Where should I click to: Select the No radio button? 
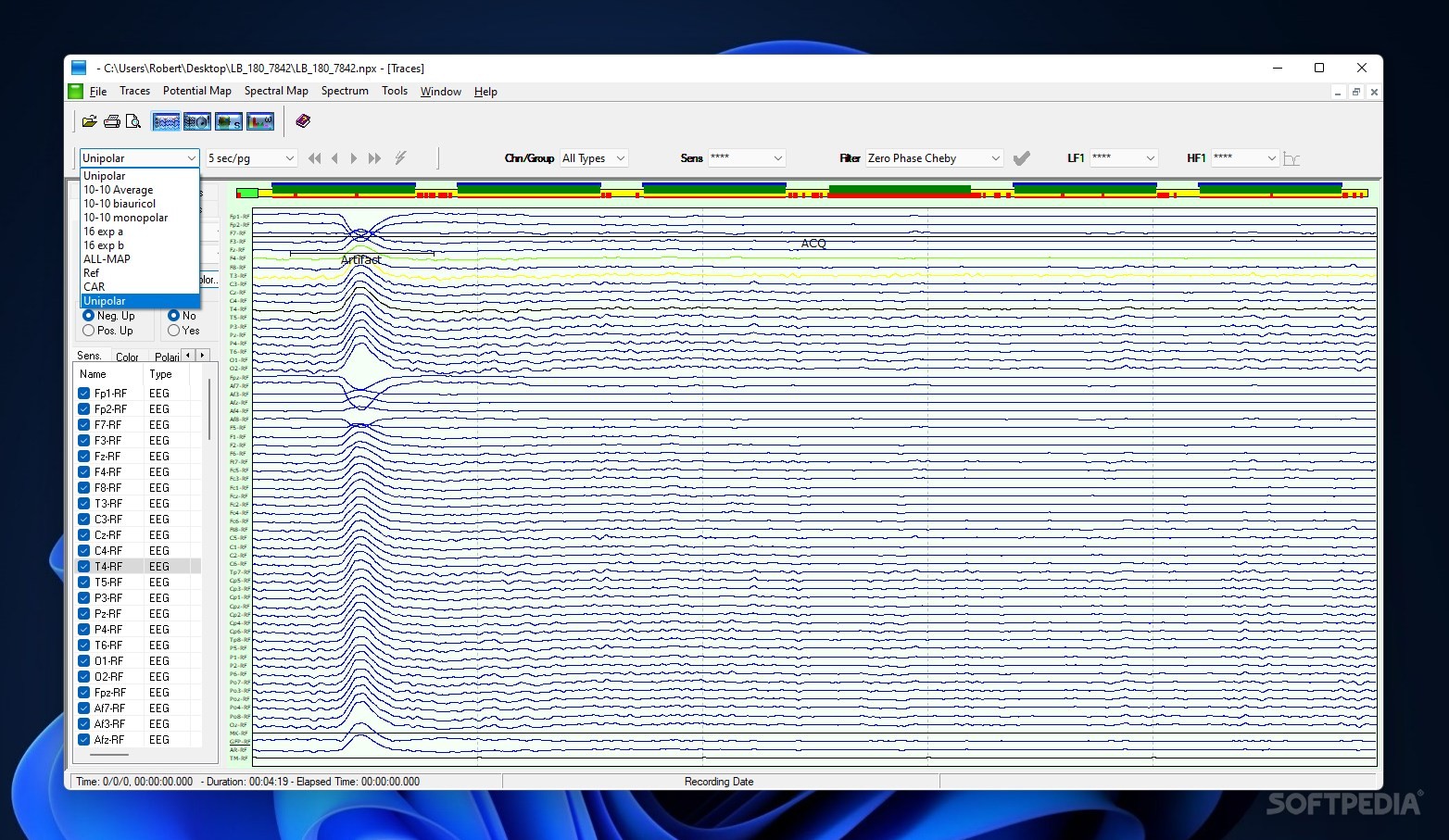(173, 316)
